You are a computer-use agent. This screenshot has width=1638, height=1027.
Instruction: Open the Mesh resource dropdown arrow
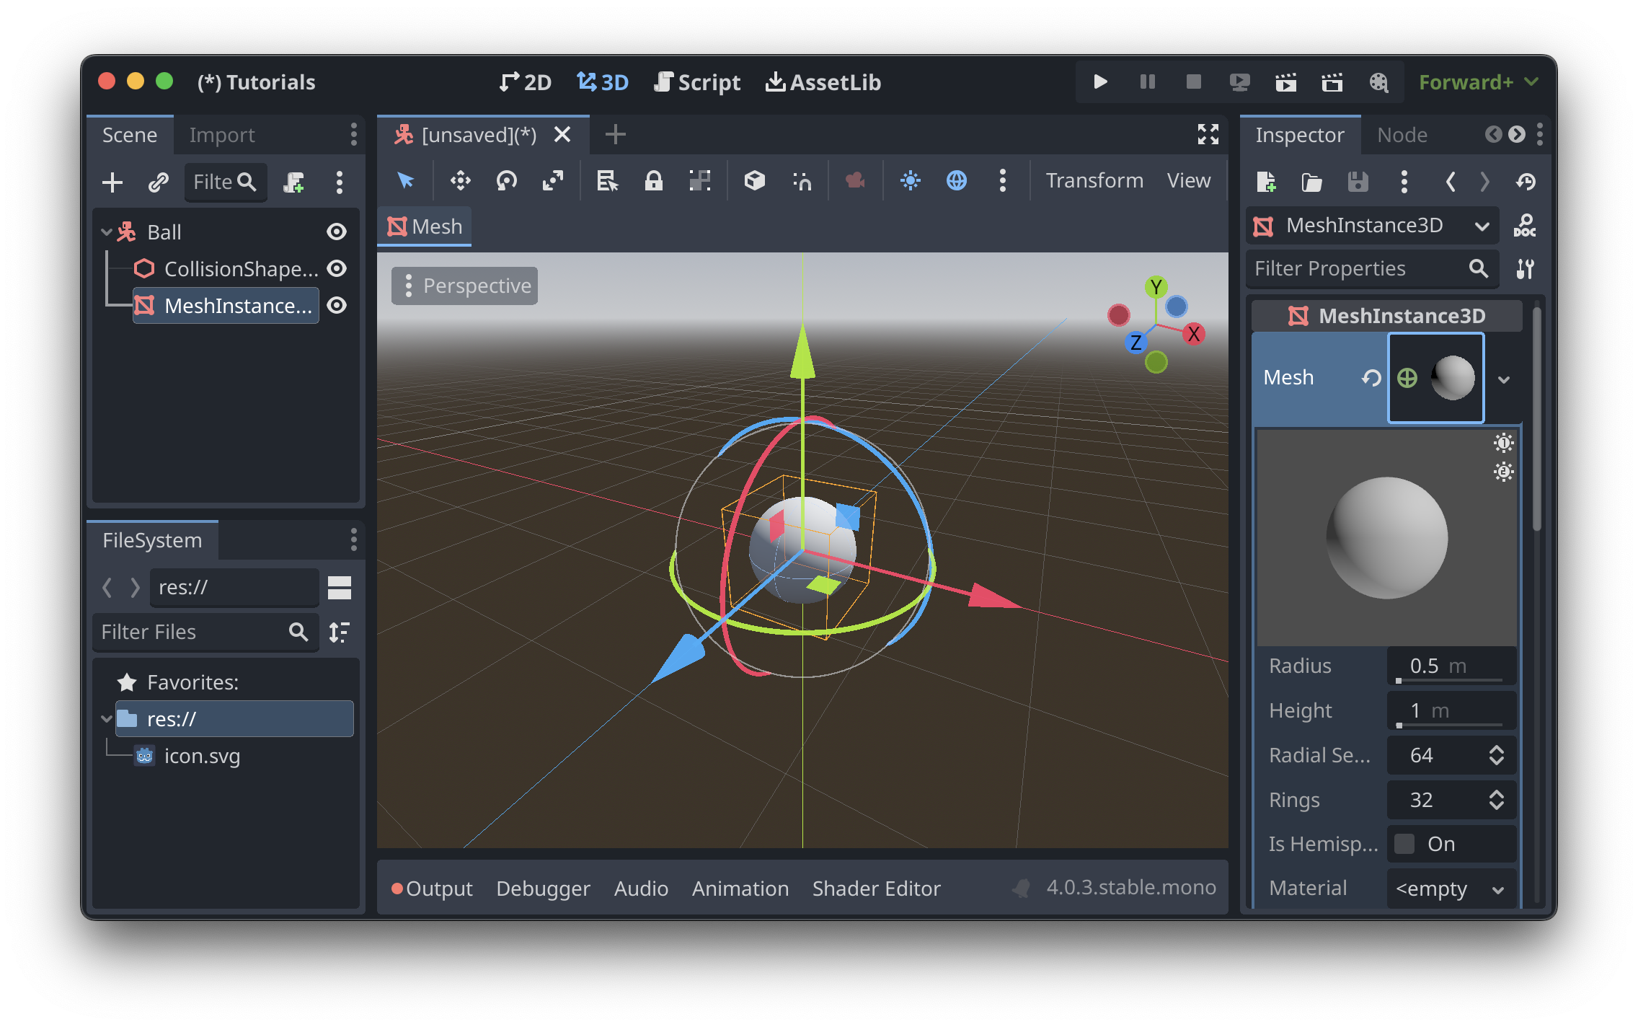point(1504,379)
